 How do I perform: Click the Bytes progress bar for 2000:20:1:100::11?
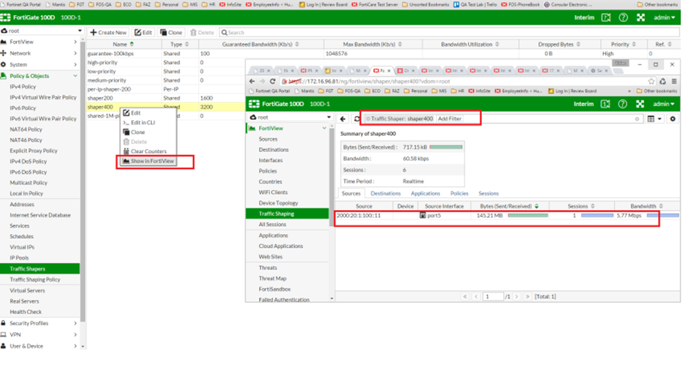tap(528, 216)
